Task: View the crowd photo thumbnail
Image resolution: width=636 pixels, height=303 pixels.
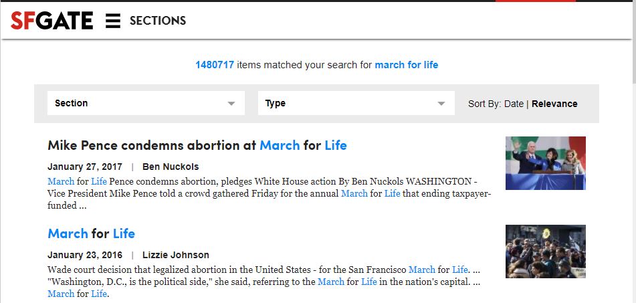Action: click(546, 251)
